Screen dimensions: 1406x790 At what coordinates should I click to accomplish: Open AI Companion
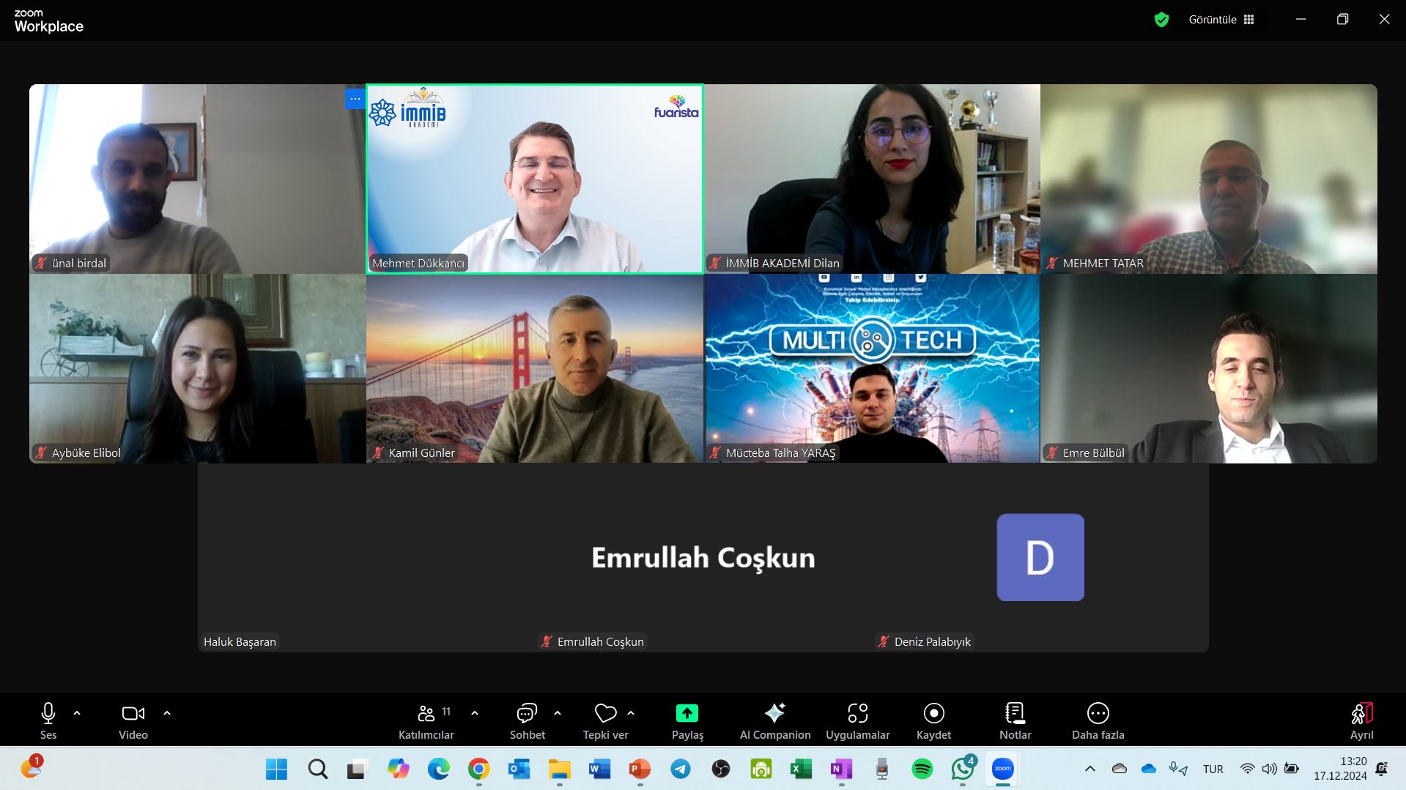click(x=775, y=721)
